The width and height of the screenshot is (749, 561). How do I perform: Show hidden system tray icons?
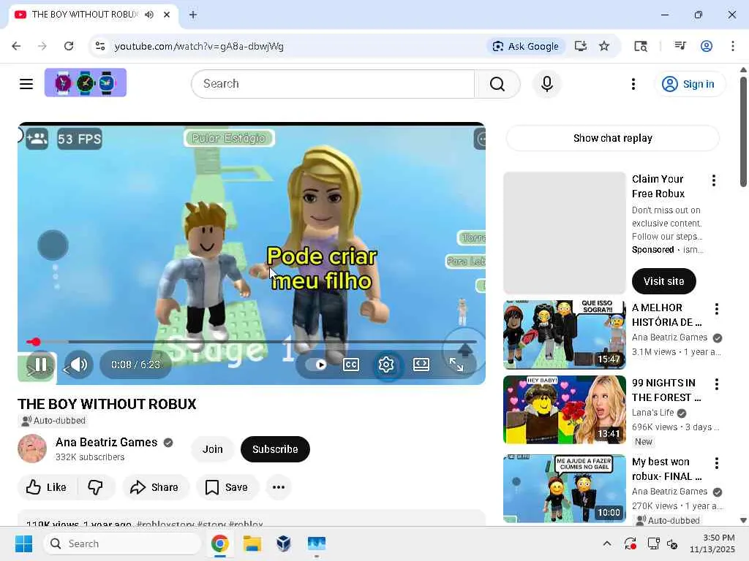606,543
